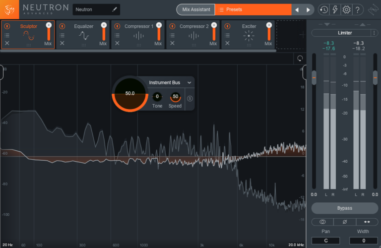
Task: Open the undo history icon
Action: pyautogui.click(x=323, y=9)
